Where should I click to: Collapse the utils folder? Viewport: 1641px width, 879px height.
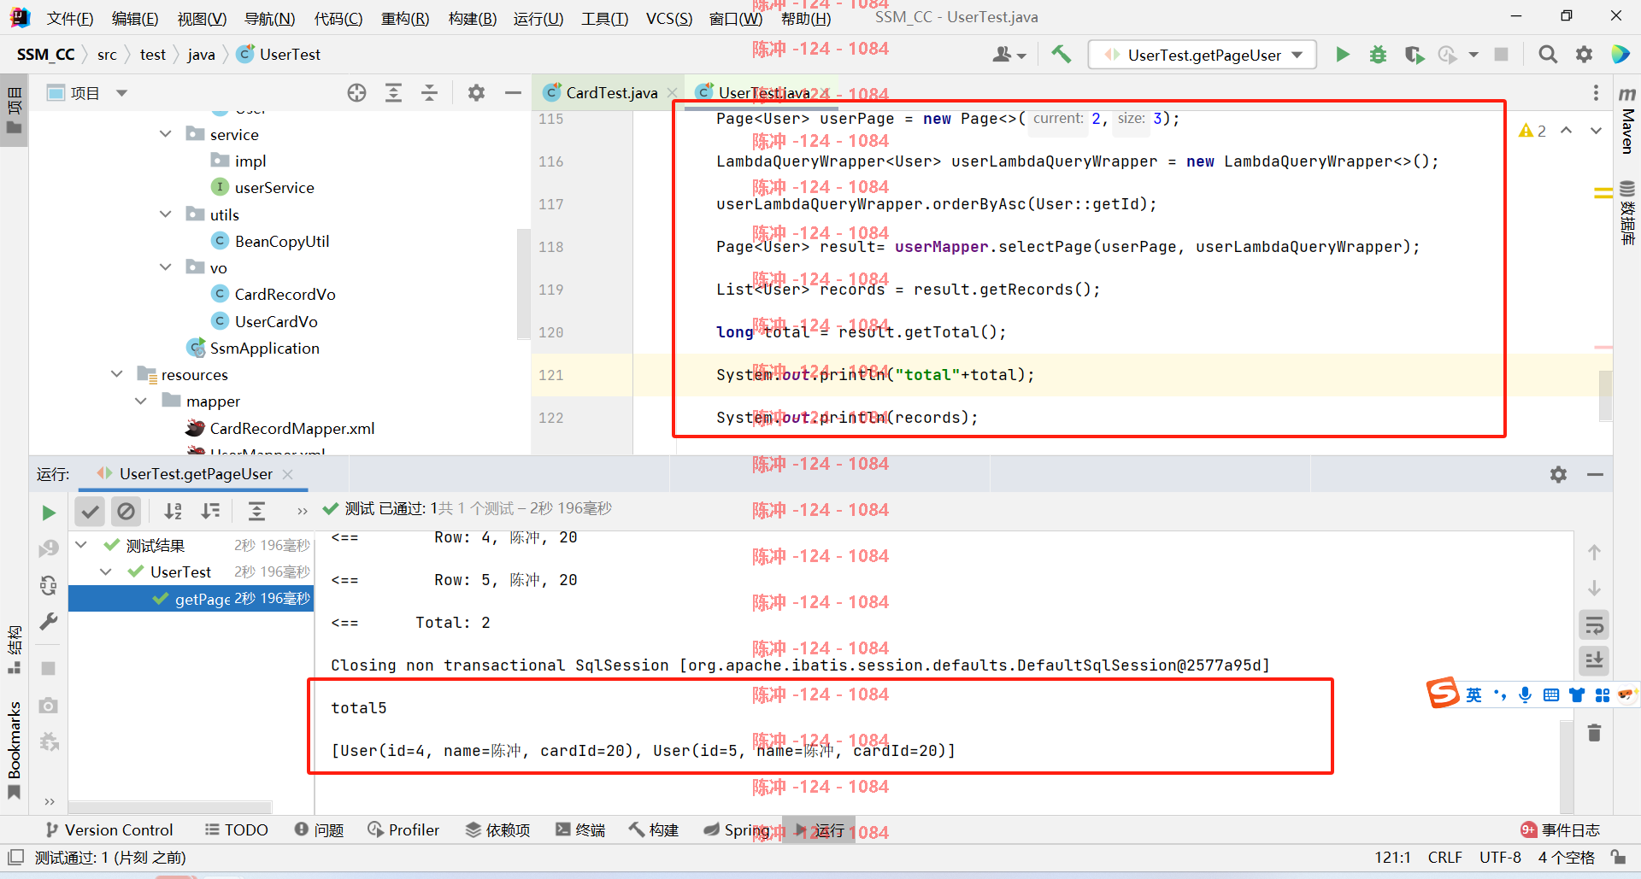coord(166,214)
